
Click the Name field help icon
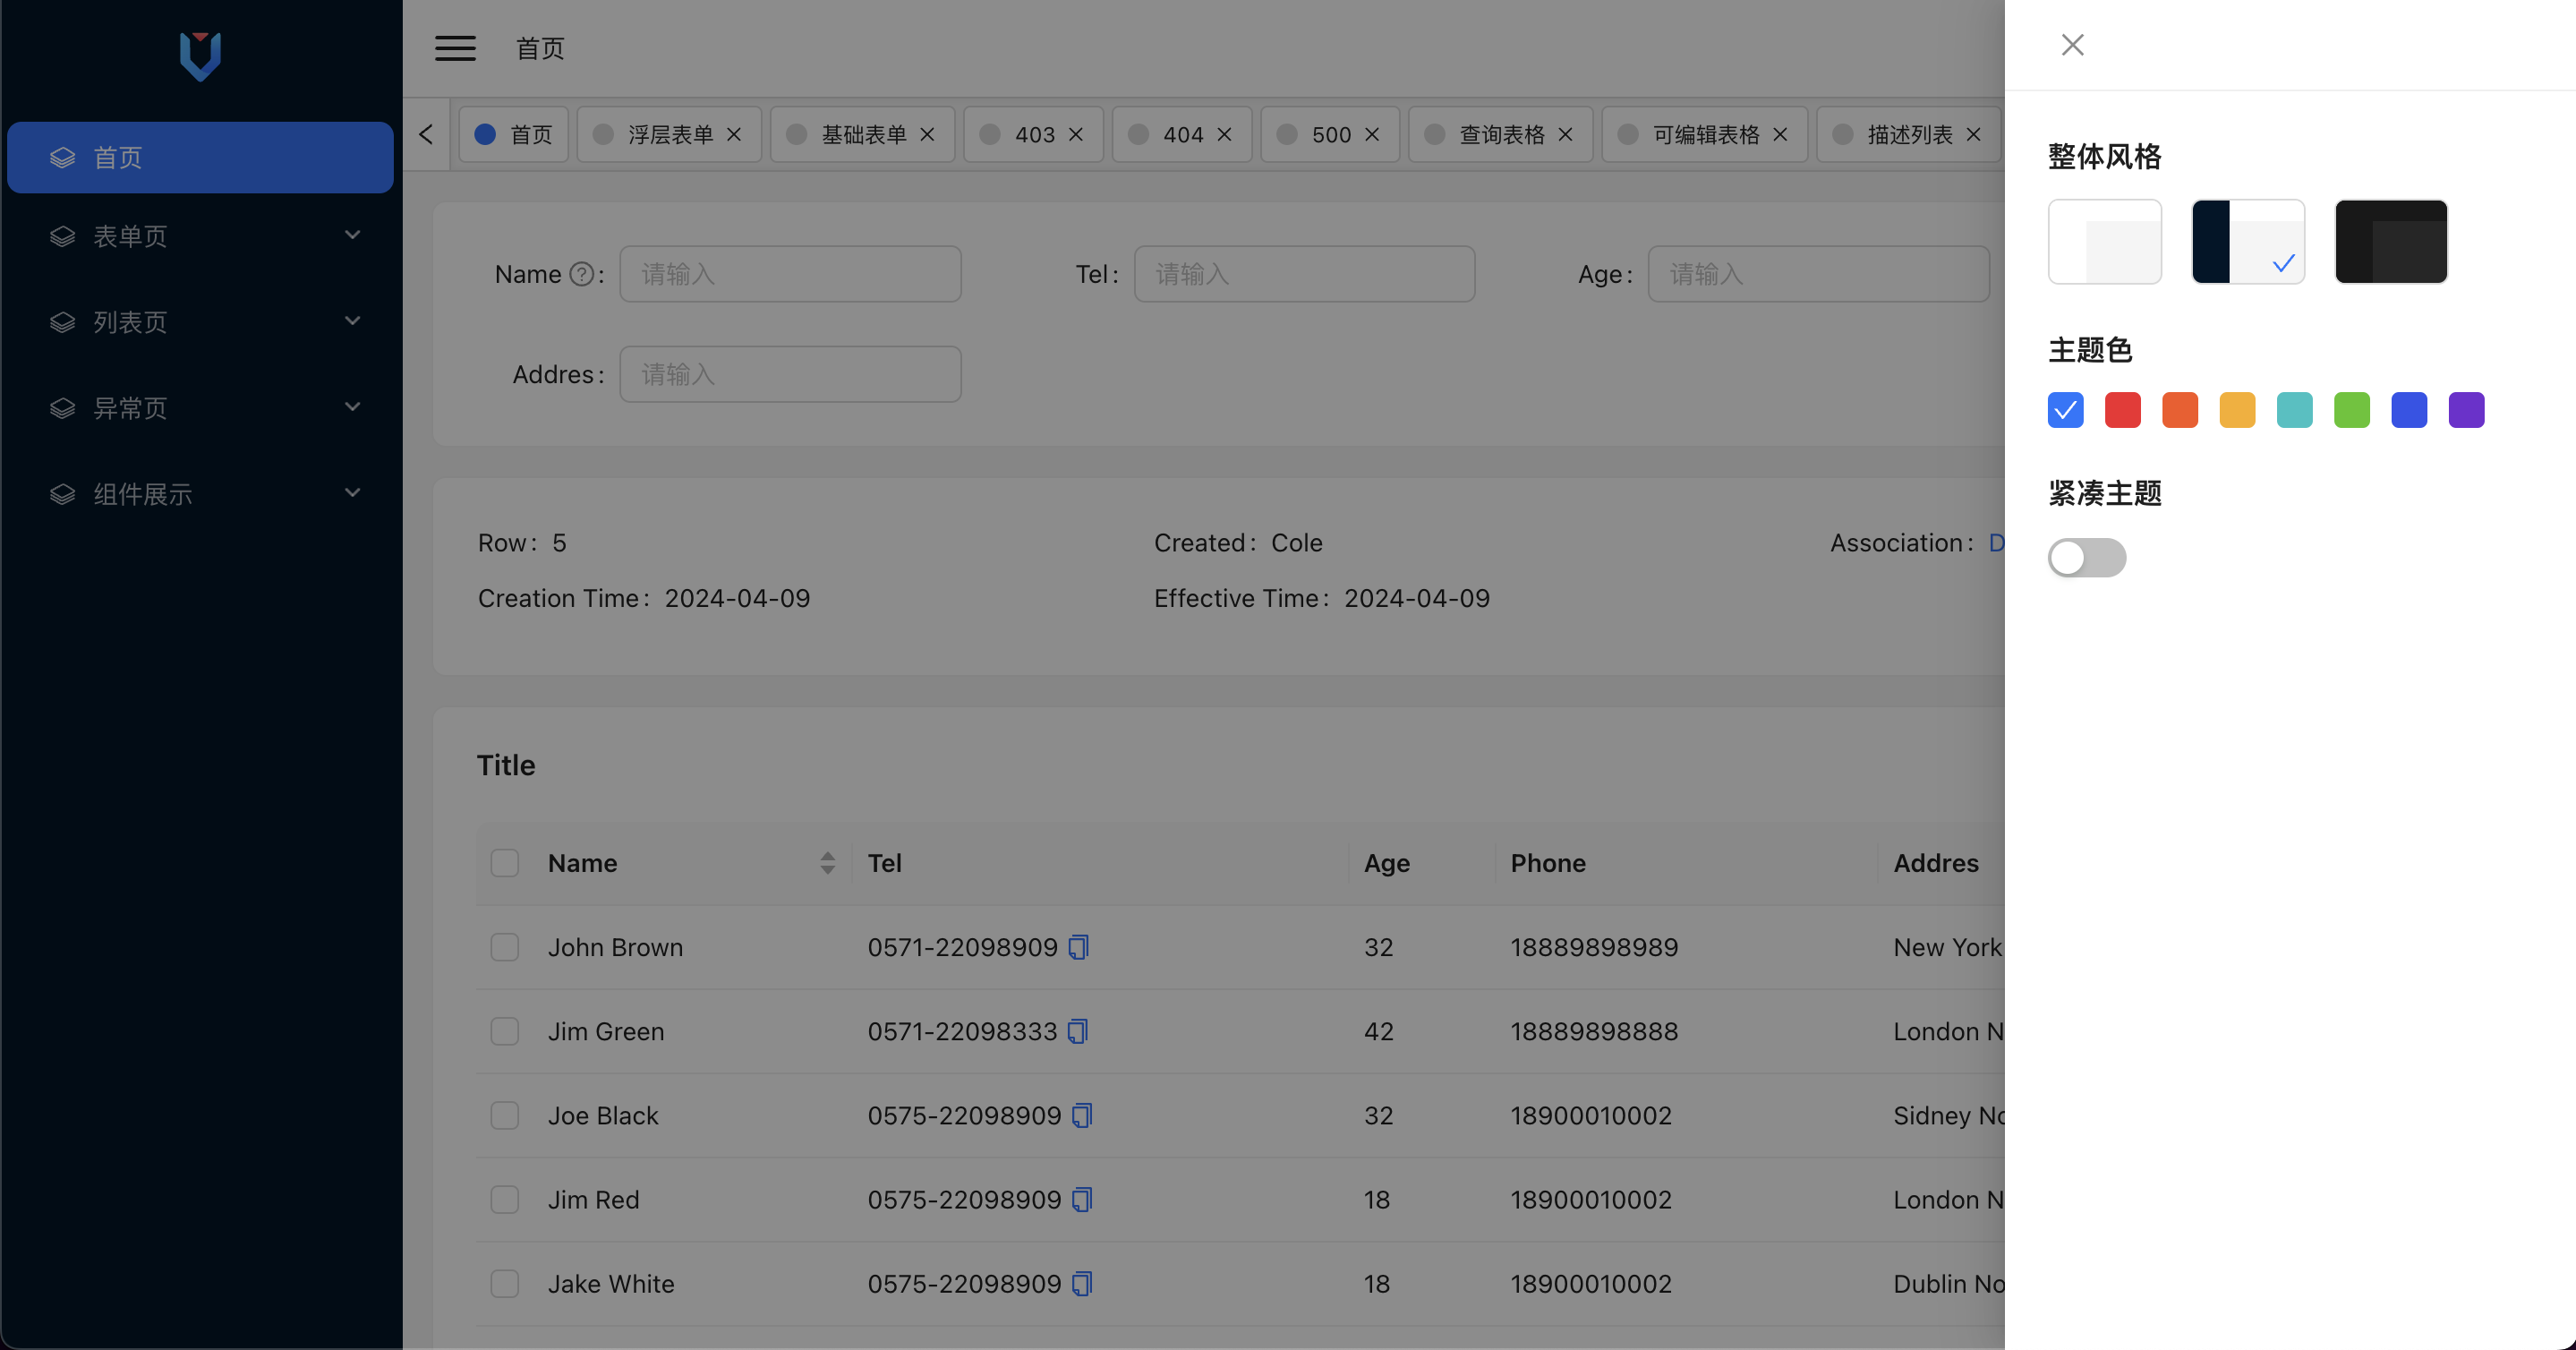581,275
